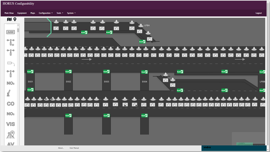Screen dimensions: 270x152
Task: Open the About... link in footer
Action: [61, 148]
